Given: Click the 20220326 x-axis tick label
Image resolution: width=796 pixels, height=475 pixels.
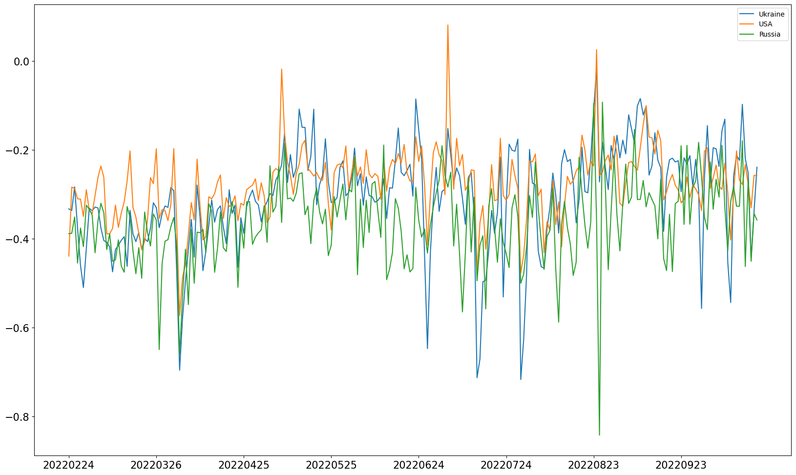Looking at the screenshot, I should click(156, 465).
